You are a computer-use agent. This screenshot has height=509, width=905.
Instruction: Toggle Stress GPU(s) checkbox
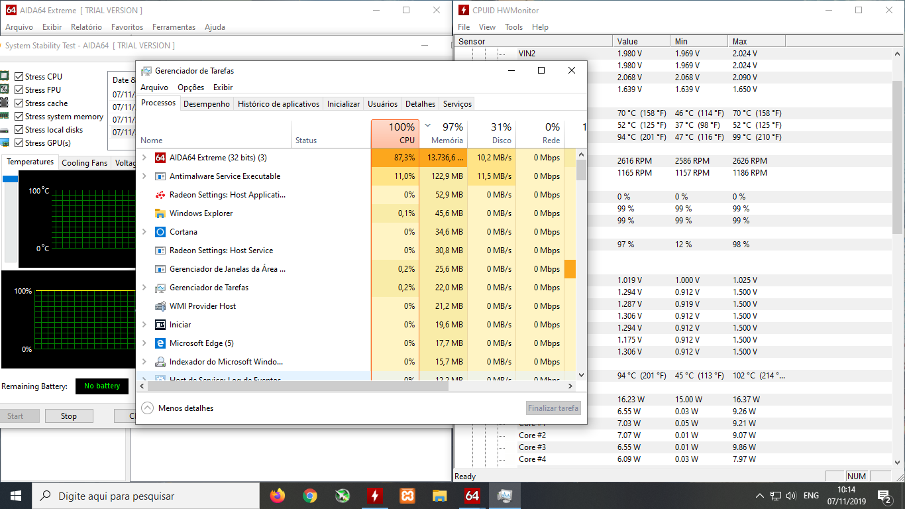click(19, 143)
